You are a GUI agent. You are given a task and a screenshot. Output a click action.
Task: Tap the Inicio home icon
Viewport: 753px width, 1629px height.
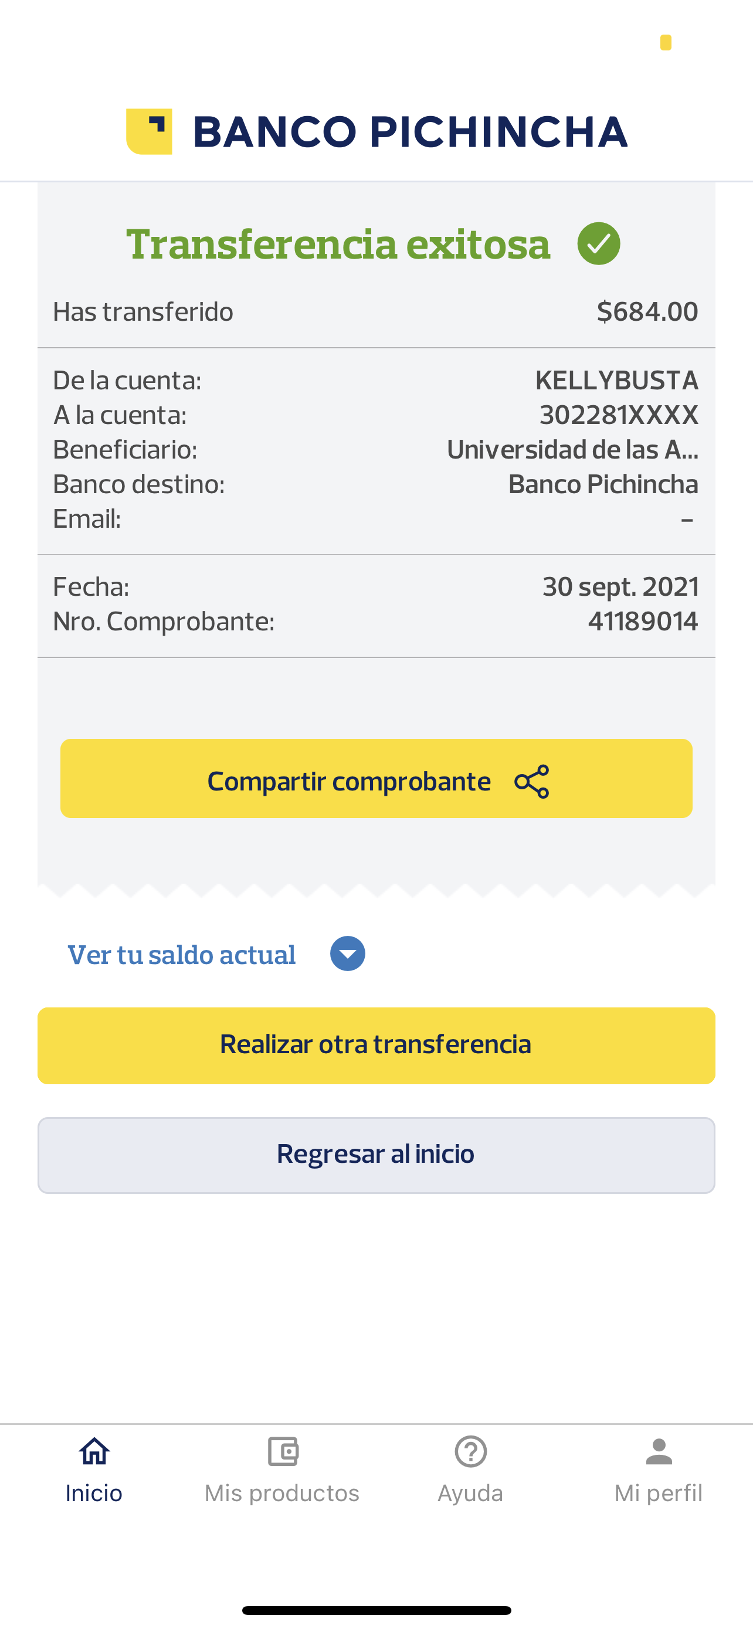tap(94, 1451)
